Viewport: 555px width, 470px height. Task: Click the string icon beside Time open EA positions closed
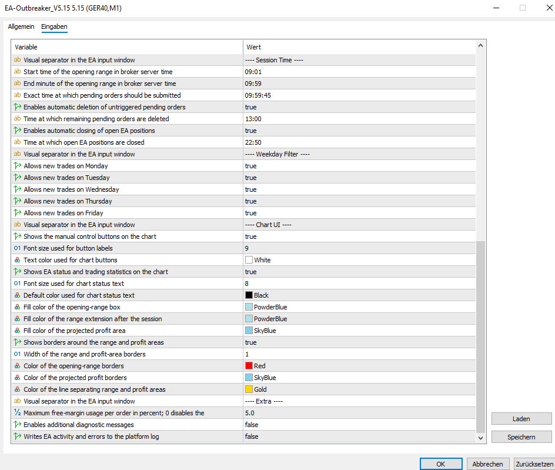(x=18, y=142)
